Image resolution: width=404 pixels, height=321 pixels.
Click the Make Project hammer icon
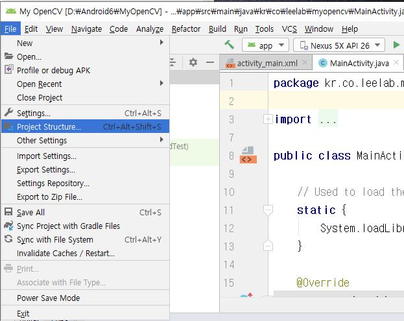229,45
